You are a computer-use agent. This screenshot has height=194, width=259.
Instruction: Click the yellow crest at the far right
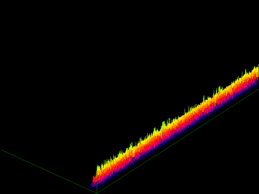(255, 72)
